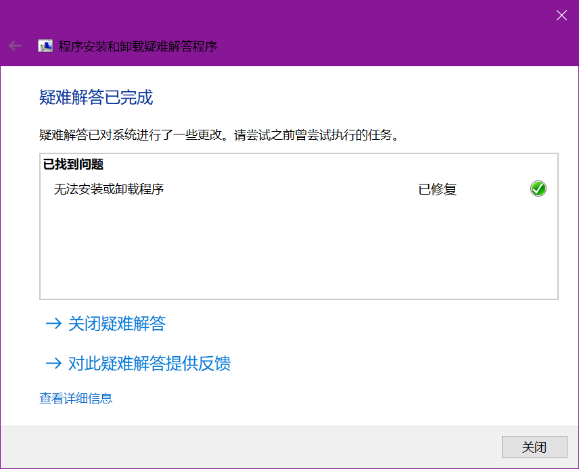
Task: Click the empty space inside the results list
Action: pos(298,250)
